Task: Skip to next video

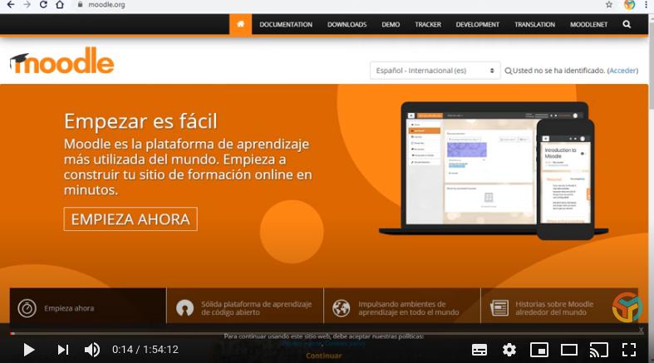Action: coord(62,350)
